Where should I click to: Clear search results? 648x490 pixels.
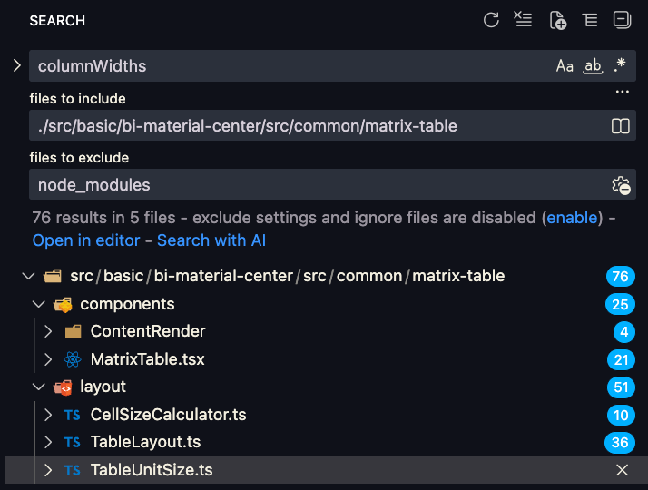[523, 19]
